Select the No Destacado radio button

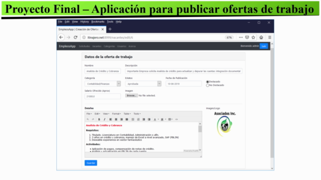[207, 85]
